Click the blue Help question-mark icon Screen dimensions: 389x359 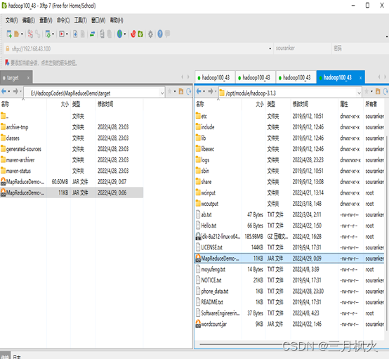coord(160,34)
